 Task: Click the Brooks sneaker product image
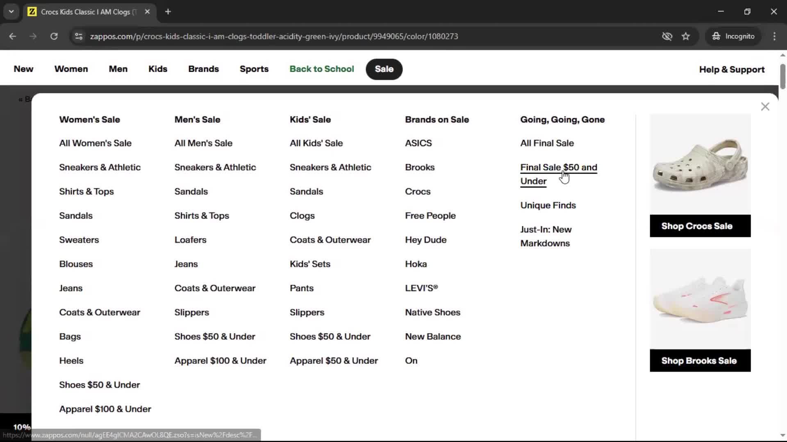pyautogui.click(x=700, y=299)
